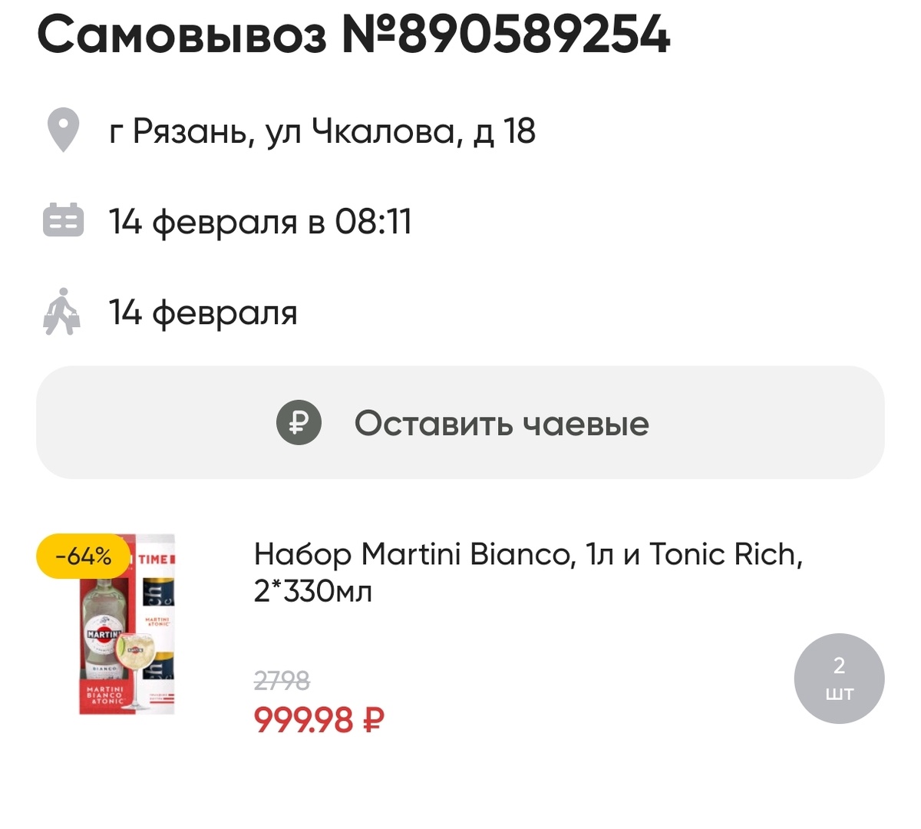Click the gray 2 шт quantity circle
The width and height of the screenshot is (921, 829).
[x=839, y=679]
